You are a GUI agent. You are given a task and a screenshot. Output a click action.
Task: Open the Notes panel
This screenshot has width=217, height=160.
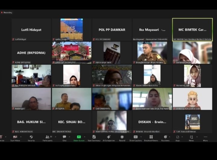(191, 137)
